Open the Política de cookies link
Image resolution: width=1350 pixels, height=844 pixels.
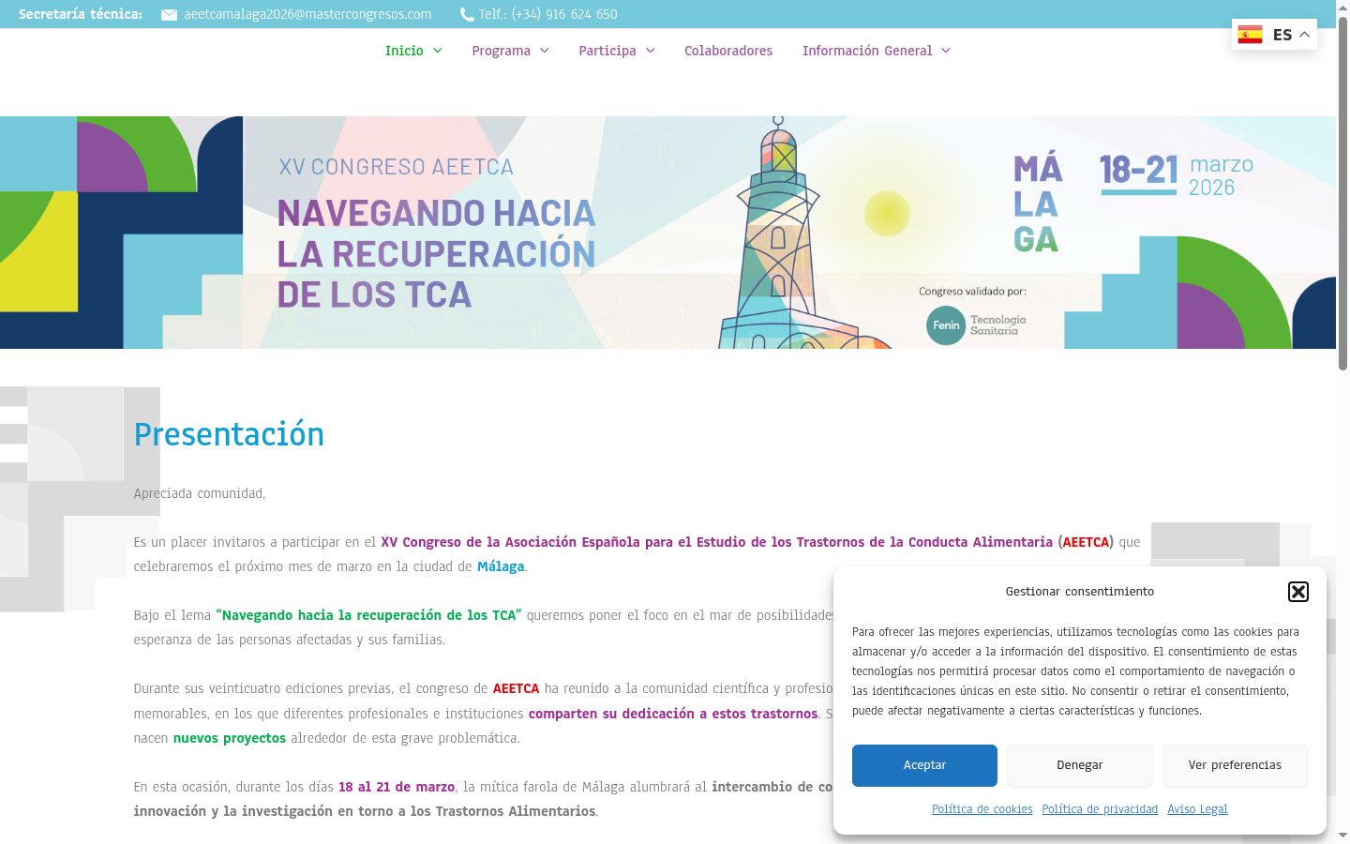982,809
